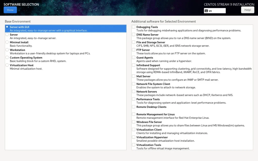Tick the Windows File Server checkbox

pyautogui.click(x=134, y=122)
